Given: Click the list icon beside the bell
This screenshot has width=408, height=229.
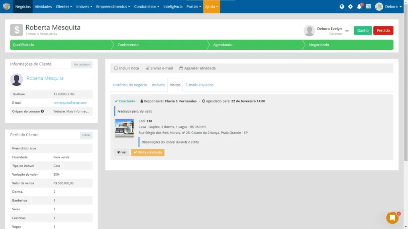Looking at the screenshot, I should [368, 6].
